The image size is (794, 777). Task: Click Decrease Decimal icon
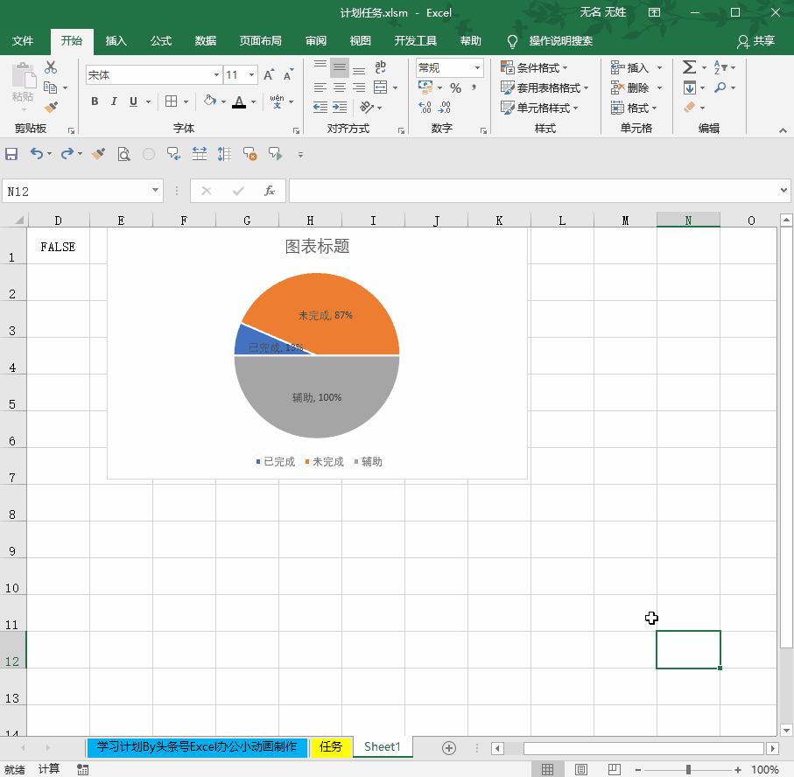pyautogui.click(x=444, y=108)
